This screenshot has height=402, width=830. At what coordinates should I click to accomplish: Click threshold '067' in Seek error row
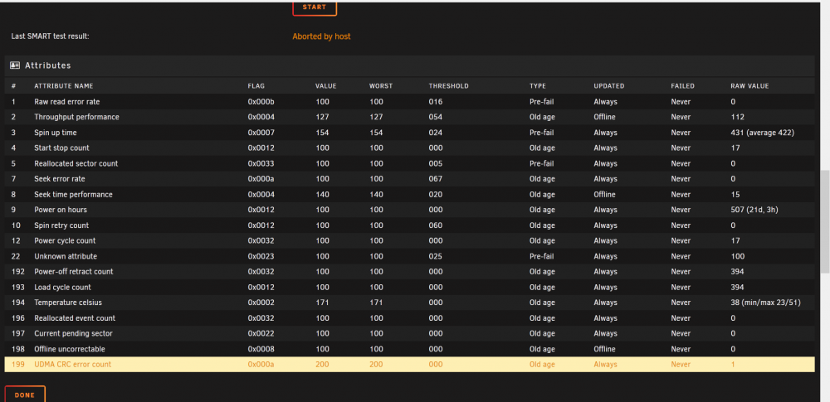436,179
